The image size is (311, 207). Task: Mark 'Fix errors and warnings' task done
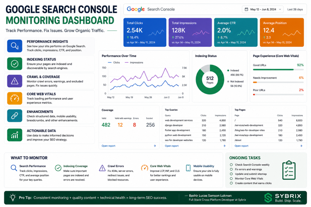(x=231, y=169)
